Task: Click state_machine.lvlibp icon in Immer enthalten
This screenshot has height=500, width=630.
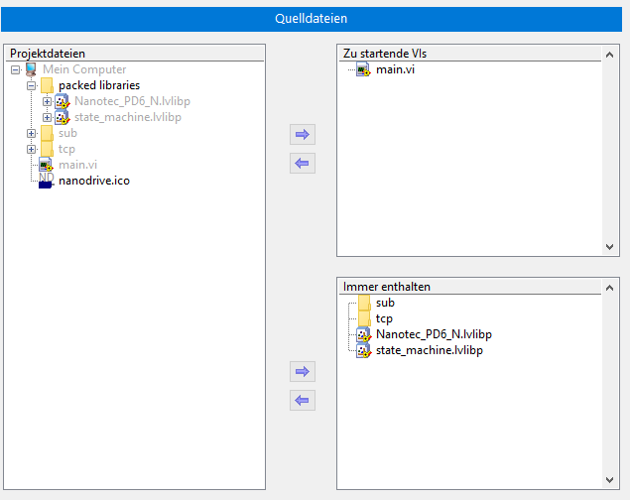Action: [364, 350]
